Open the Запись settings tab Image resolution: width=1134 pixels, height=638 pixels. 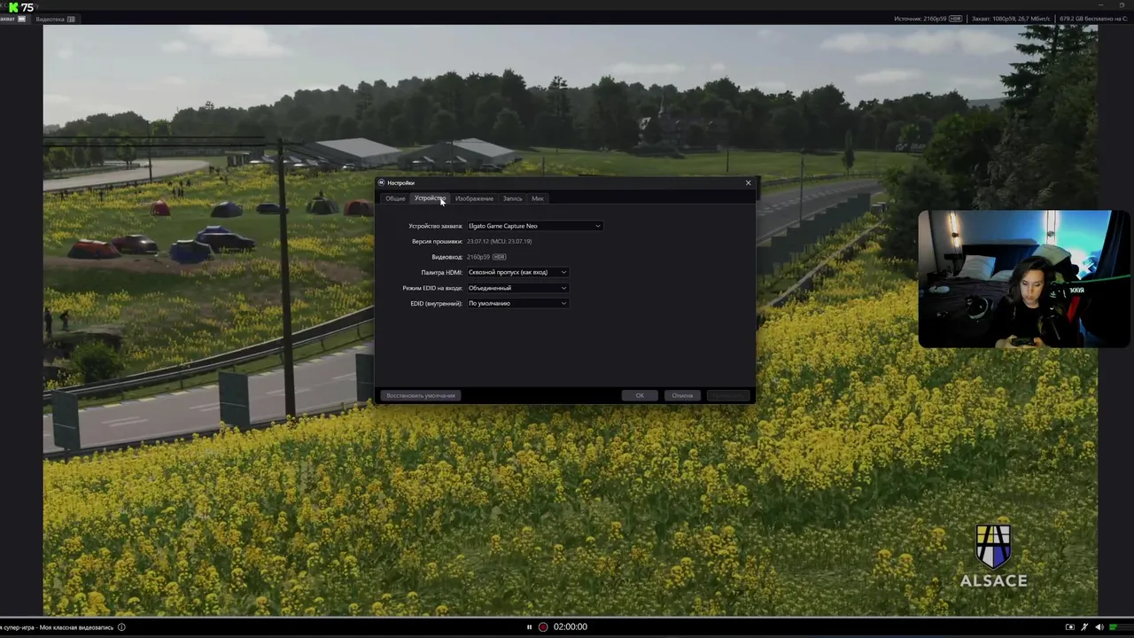click(512, 198)
